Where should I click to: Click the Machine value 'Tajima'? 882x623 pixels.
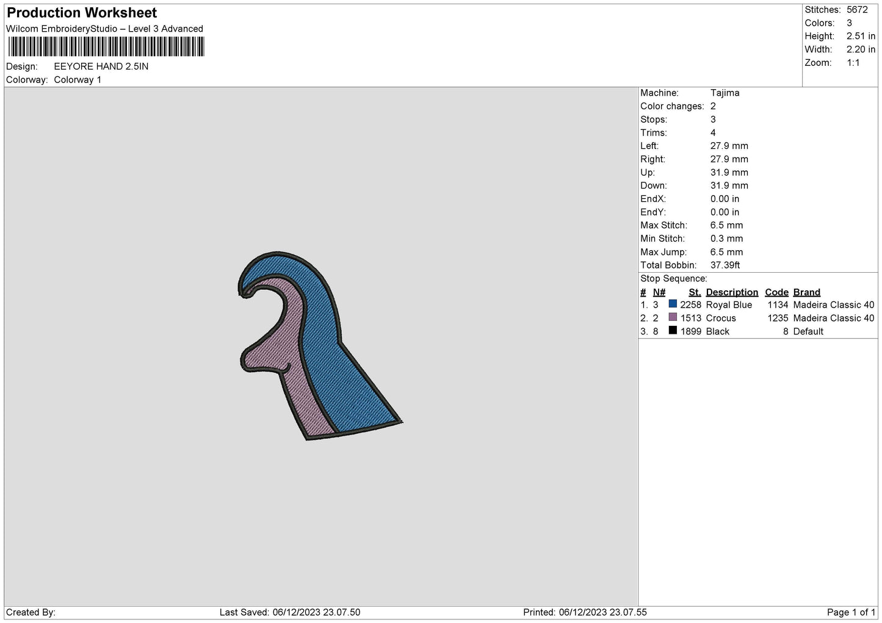(725, 93)
